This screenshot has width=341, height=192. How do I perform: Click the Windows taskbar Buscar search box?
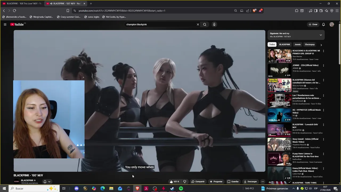34,189
